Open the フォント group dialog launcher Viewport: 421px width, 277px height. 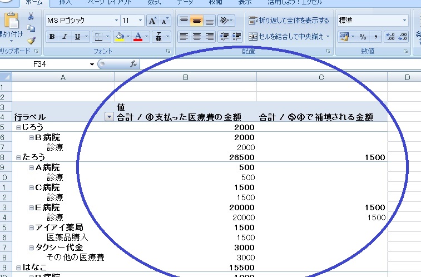tap(169, 51)
